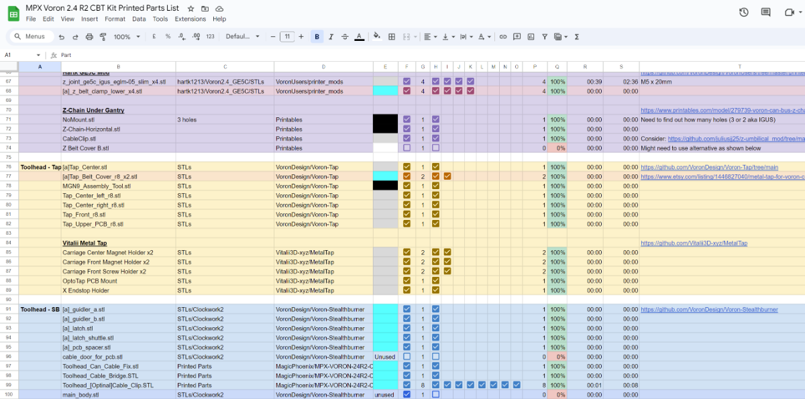Open the comments panel icon
The width and height of the screenshot is (805, 399).
[766, 12]
